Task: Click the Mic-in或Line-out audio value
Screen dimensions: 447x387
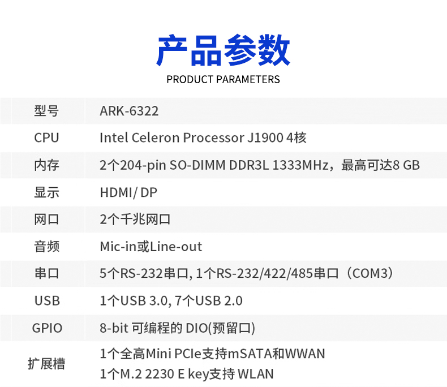Action: point(151,247)
